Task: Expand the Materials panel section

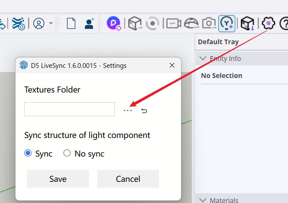Action: [x=203, y=200]
